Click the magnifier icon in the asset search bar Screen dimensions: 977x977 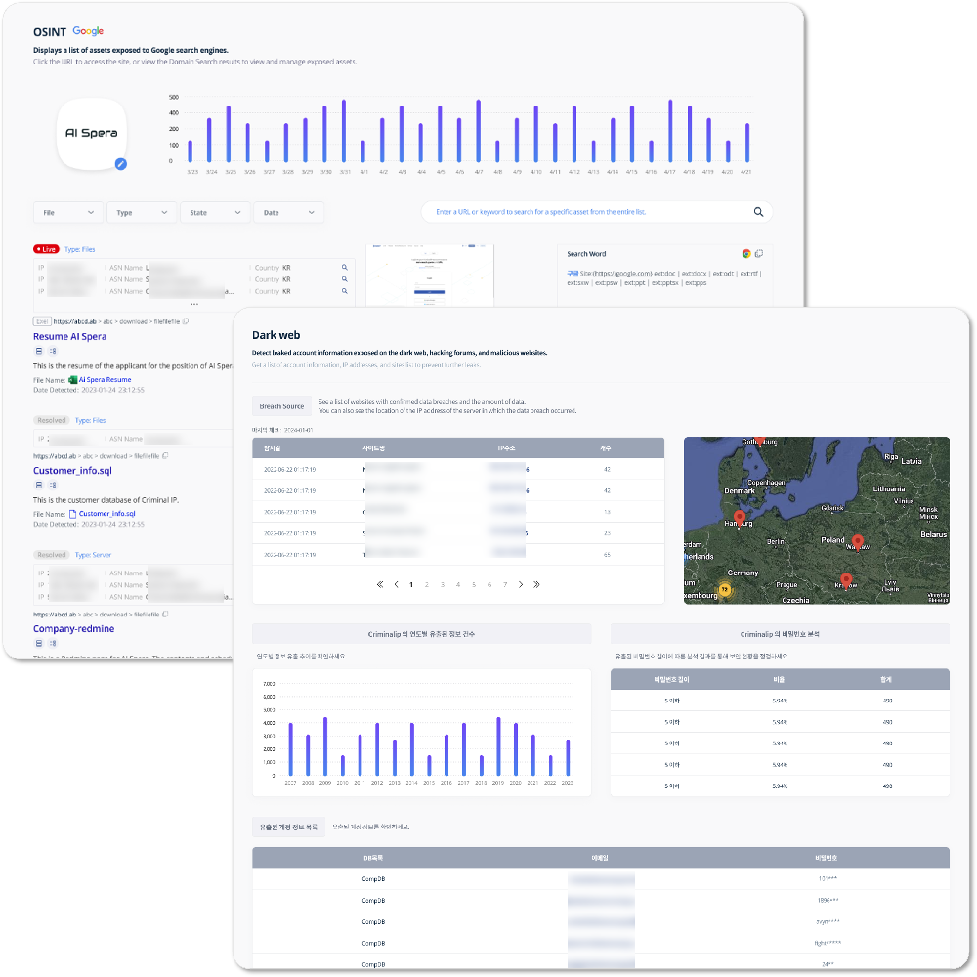click(758, 212)
